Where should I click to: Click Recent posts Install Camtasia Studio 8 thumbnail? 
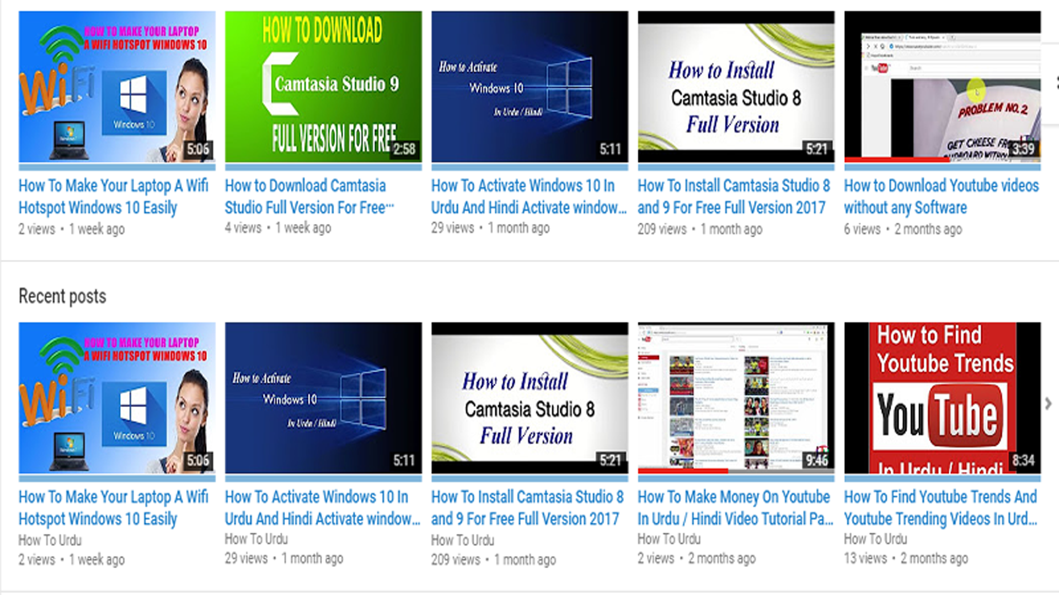[x=529, y=398]
